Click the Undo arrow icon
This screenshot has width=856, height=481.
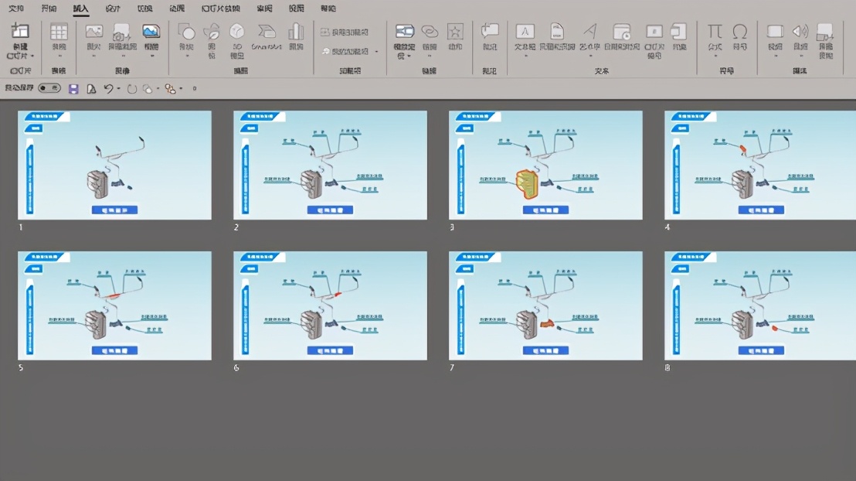tap(108, 89)
